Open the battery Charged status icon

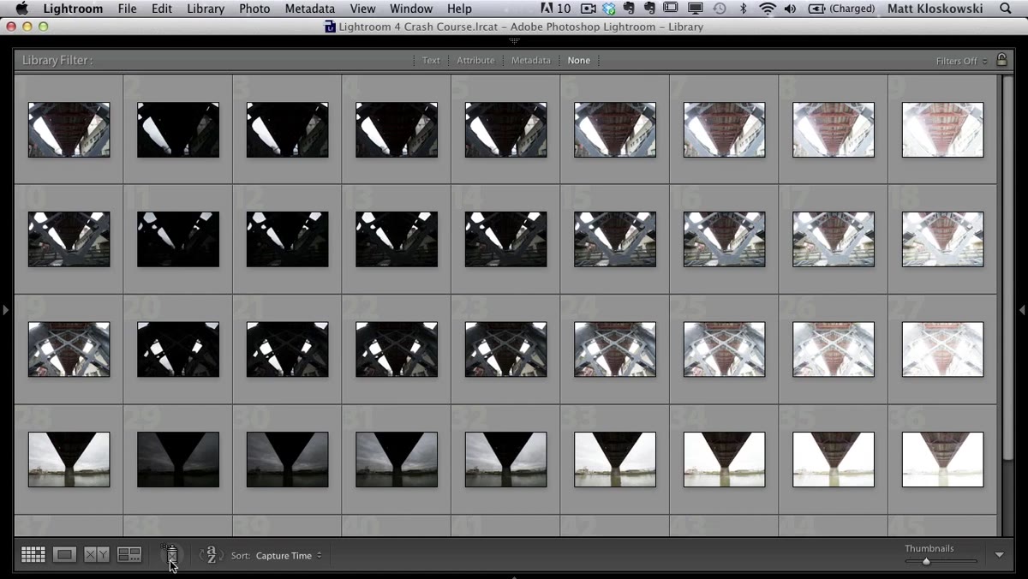coord(841,9)
